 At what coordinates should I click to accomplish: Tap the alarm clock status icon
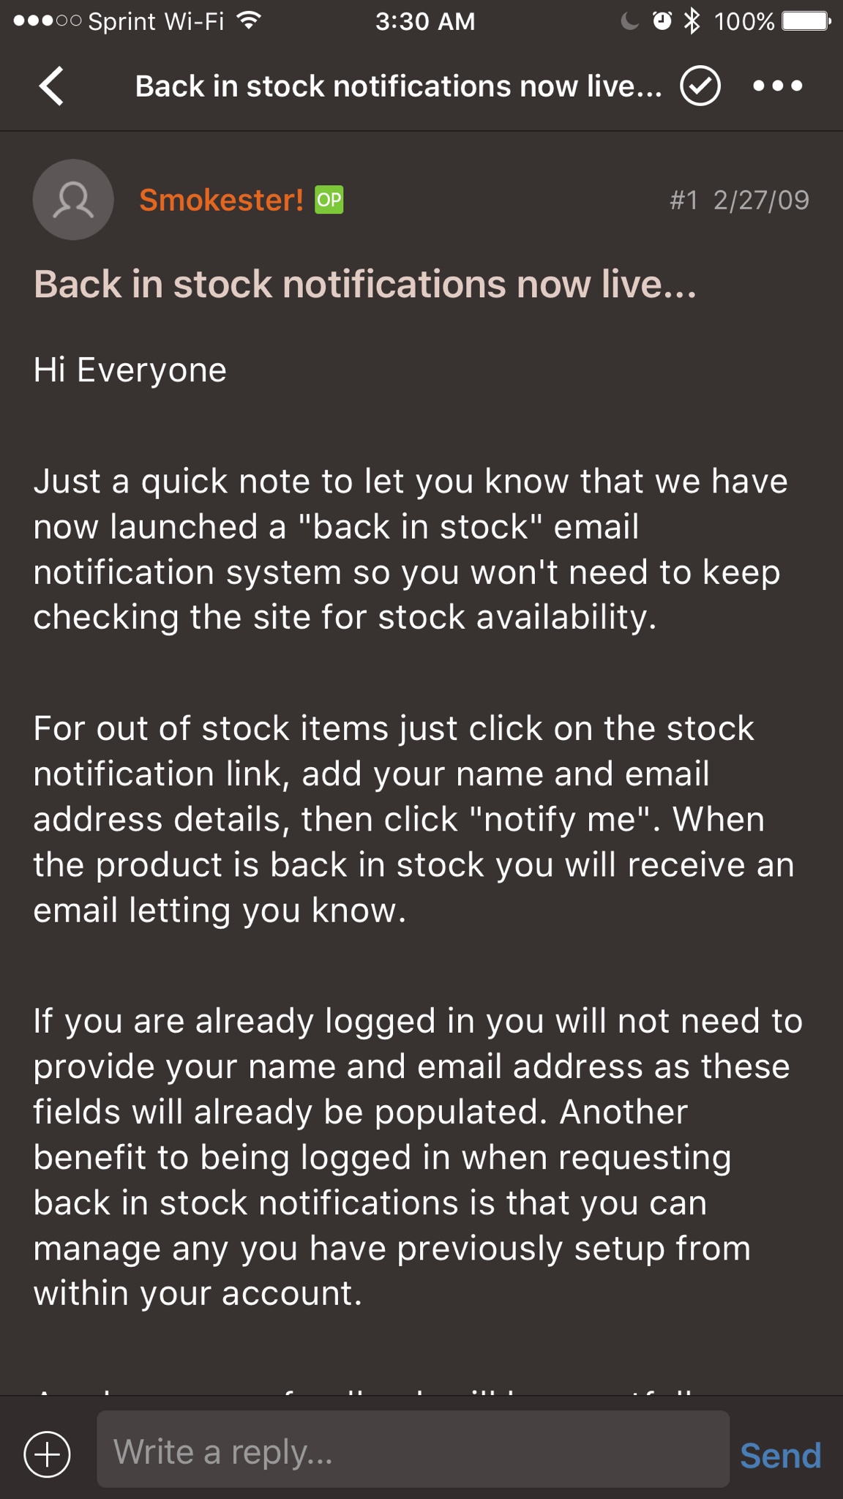(x=662, y=20)
